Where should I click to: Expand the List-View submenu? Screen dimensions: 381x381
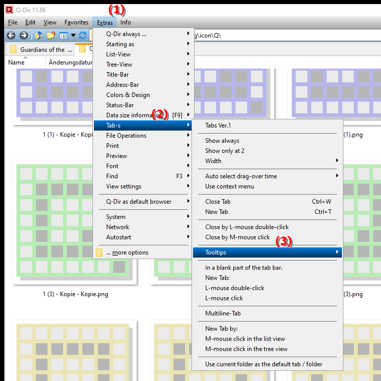(x=144, y=54)
